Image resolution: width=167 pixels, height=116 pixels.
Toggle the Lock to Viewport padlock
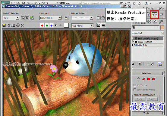coord(66,18)
